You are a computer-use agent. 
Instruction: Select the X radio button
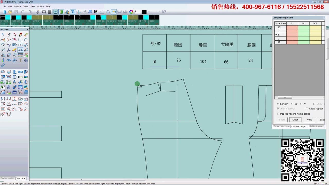[292, 104]
